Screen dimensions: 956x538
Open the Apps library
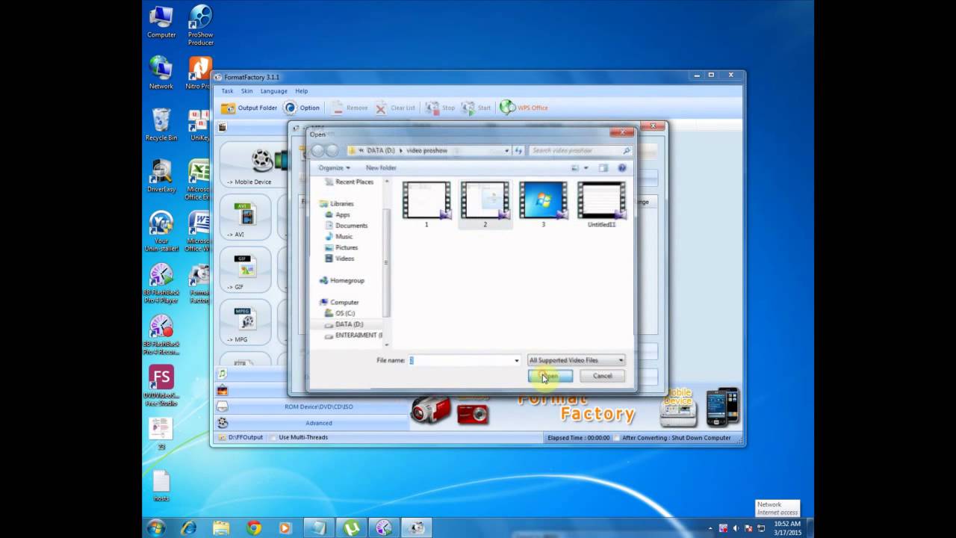338,214
